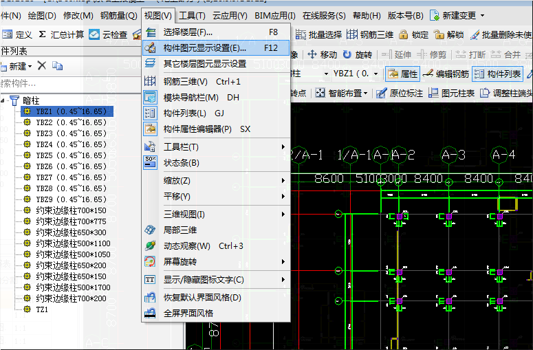The height and width of the screenshot is (350, 533).
Task: Expand the 三维视图 submenu
Action: pyautogui.click(x=283, y=214)
